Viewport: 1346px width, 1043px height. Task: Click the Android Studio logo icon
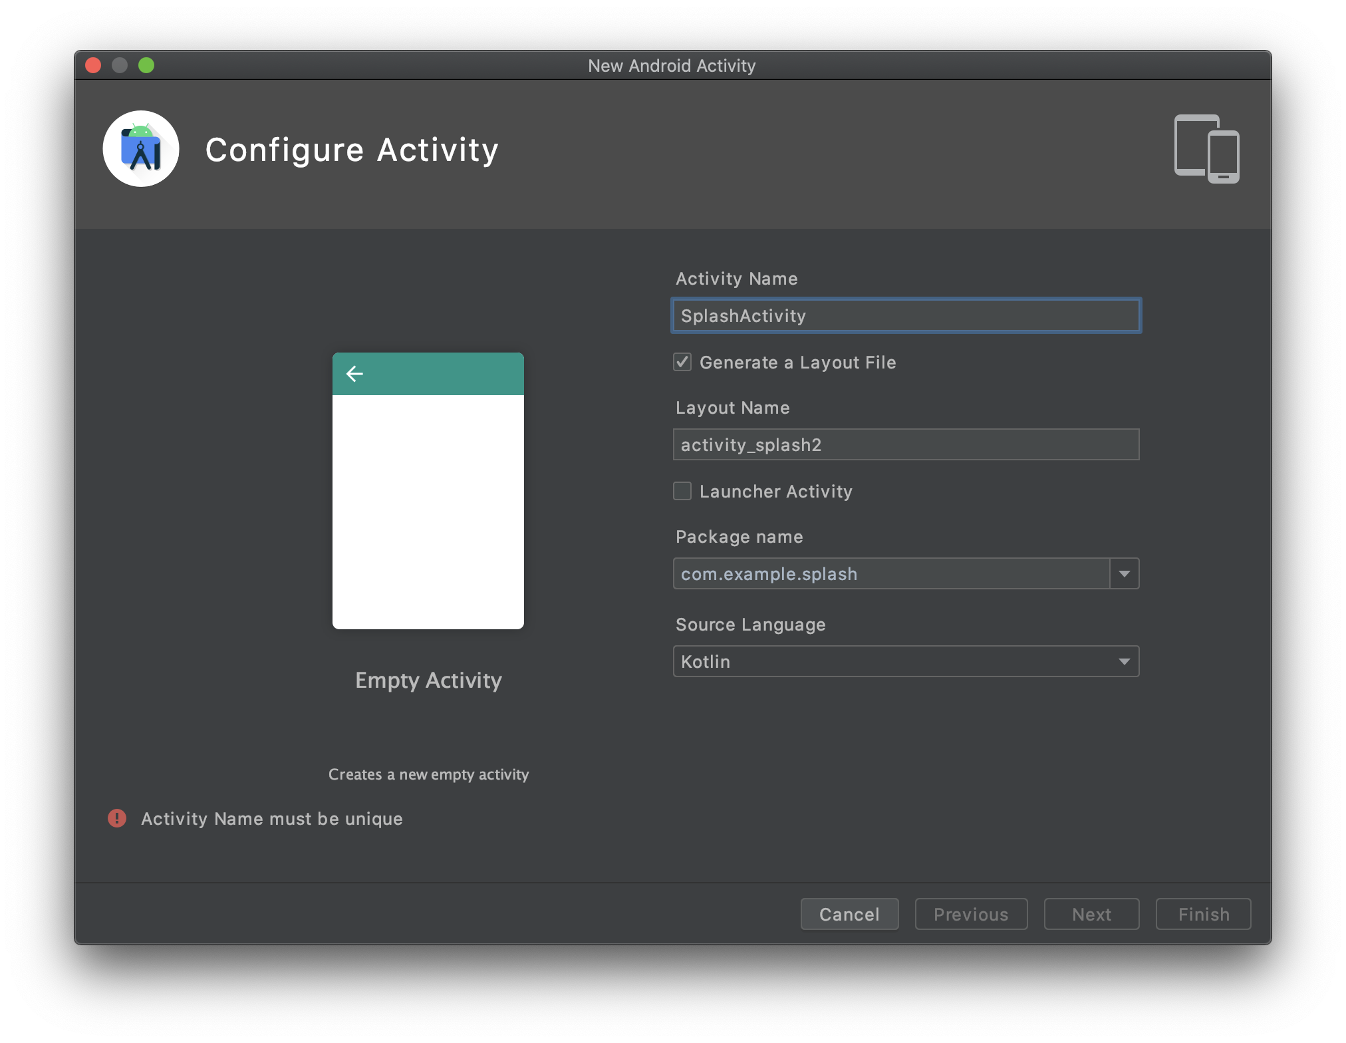[x=141, y=149]
